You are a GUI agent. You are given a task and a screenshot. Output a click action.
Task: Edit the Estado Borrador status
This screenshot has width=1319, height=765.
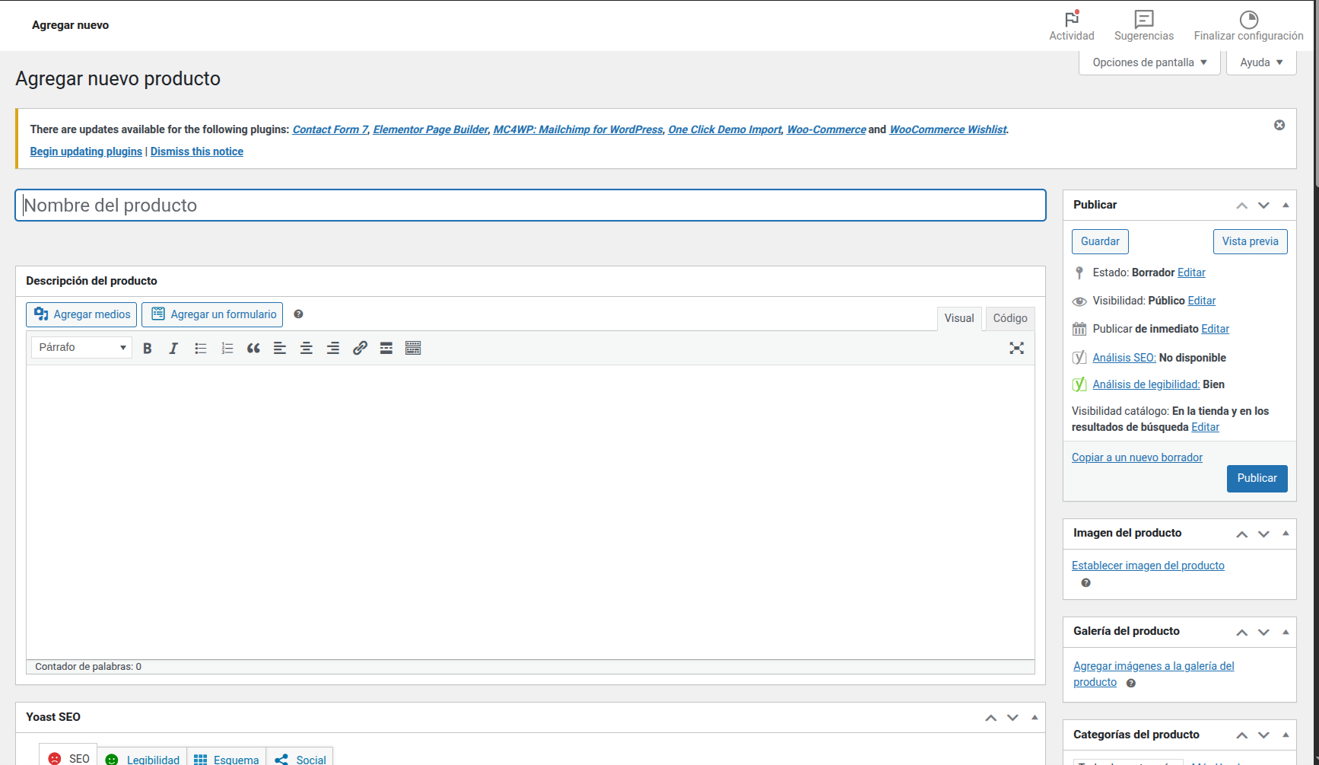(1191, 273)
